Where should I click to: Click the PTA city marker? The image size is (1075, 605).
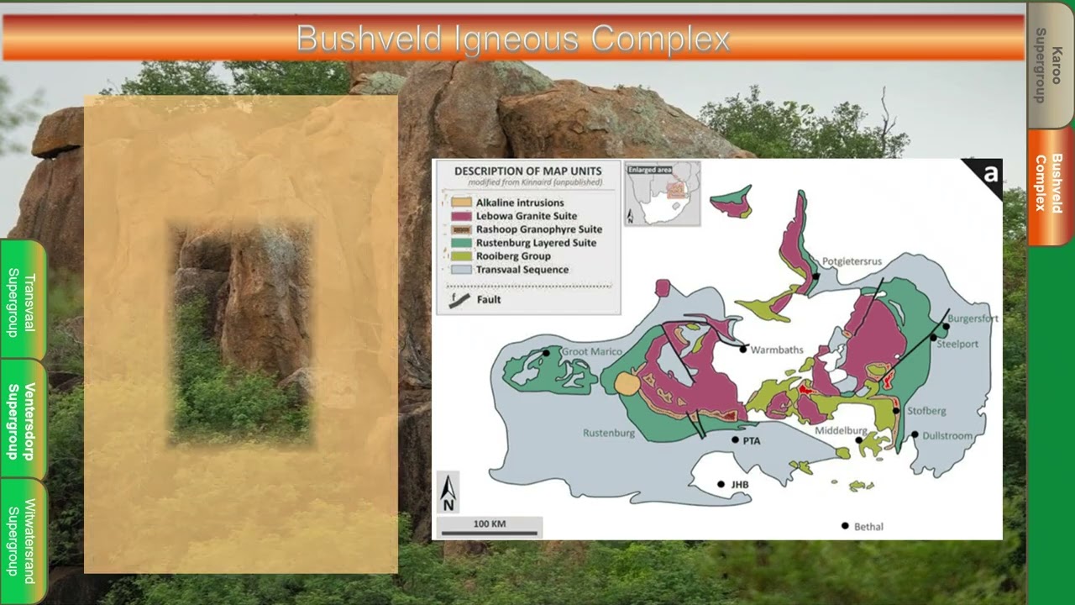[736, 439]
